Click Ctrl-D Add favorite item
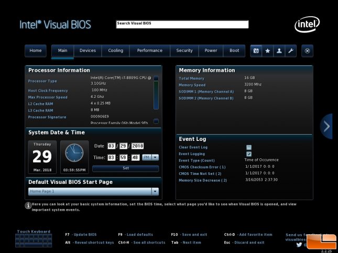This screenshot has height=253, width=338. pyautogui.click(x=248, y=235)
